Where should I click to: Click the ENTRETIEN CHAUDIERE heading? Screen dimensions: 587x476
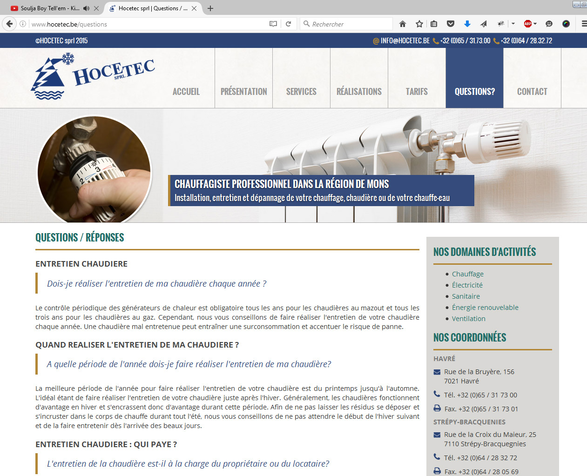click(x=81, y=264)
